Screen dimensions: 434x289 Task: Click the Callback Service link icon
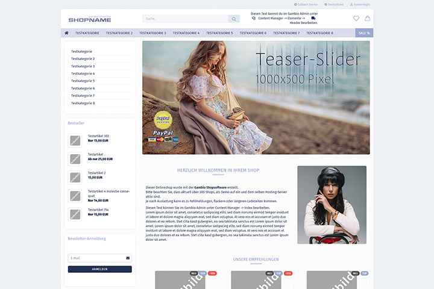(295, 4)
